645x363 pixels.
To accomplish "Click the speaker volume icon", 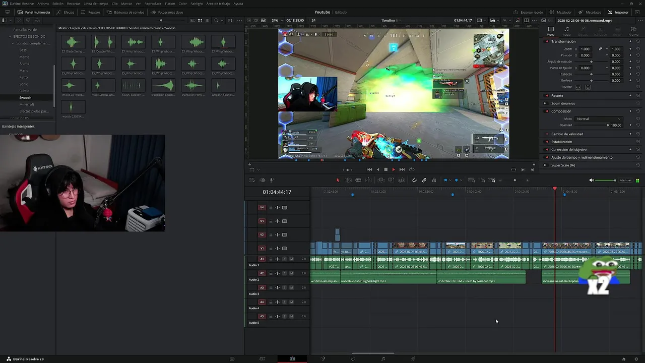I will [592, 180].
